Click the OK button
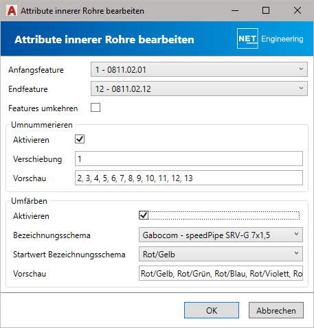 pyautogui.click(x=212, y=310)
